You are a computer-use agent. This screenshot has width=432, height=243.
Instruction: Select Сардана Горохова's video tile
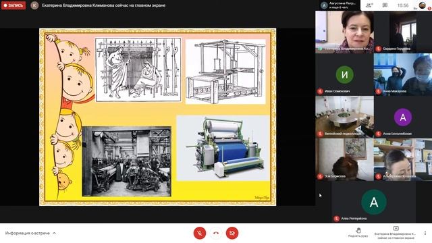click(x=403, y=32)
